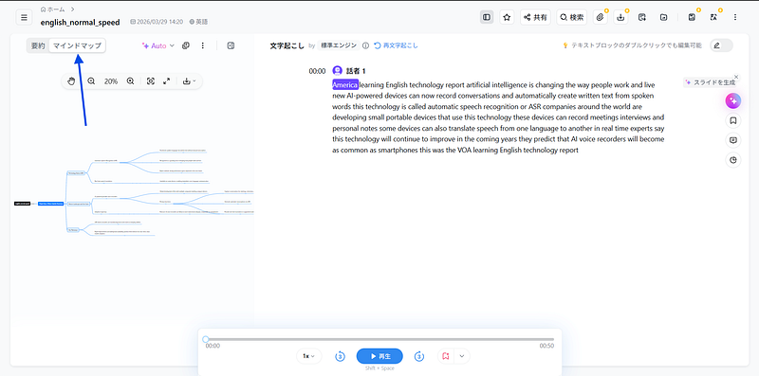Open mind map export download dropdown
The width and height of the screenshot is (759, 376).
point(189,81)
